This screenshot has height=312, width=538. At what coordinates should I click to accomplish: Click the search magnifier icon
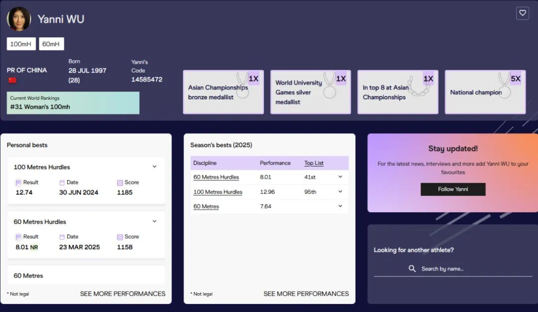412,269
